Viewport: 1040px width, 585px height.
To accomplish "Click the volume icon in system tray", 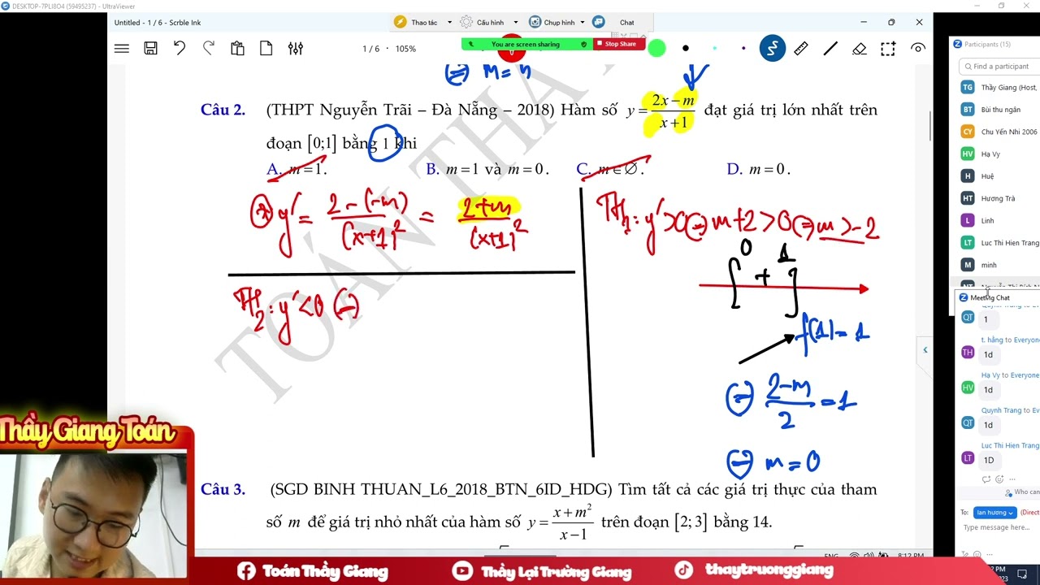I will [868, 556].
